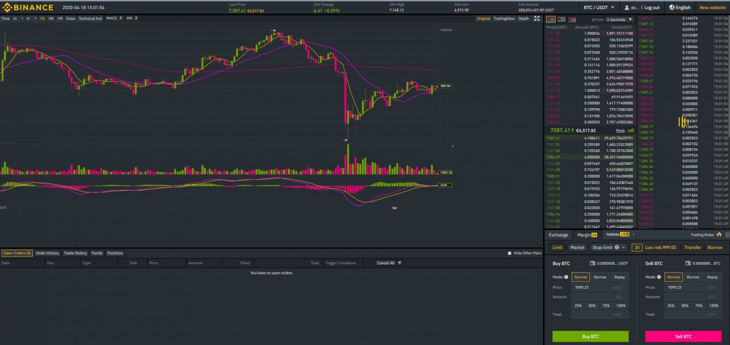This screenshot has width=730, height=345.
Task: Show sell orders only in order book
Action: coord(572,20)
